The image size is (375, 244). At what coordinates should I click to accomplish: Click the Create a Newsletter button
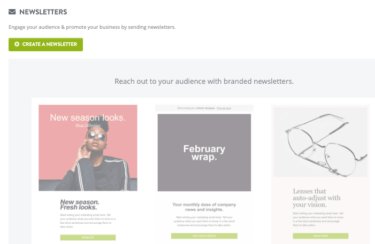pos(45,44)
